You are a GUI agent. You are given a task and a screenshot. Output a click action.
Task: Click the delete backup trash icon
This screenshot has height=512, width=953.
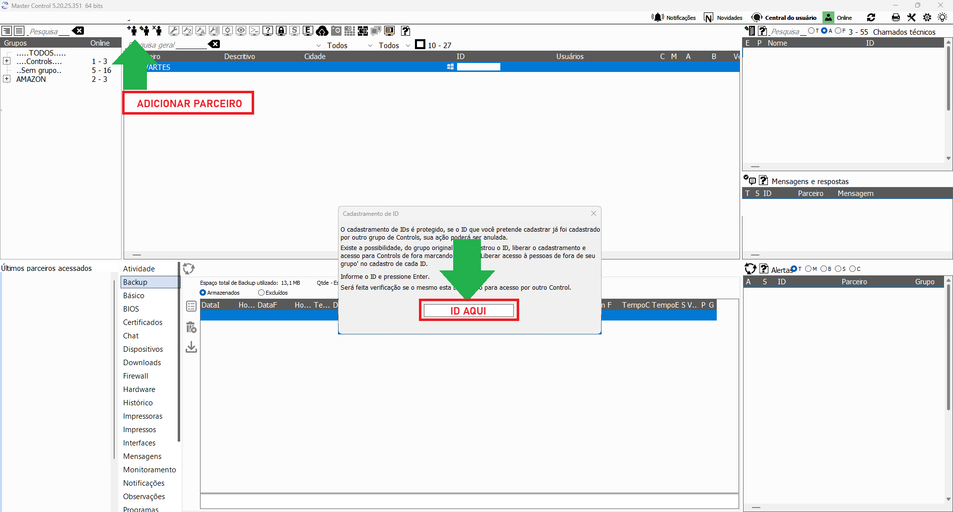[x=191, y=327]
